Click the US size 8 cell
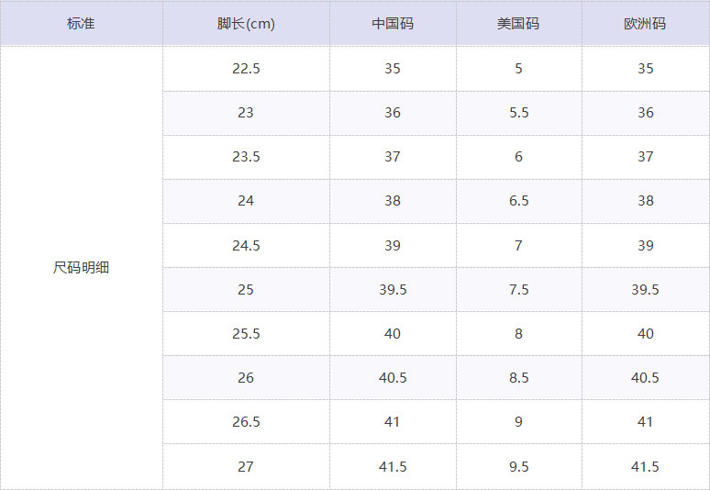Image resolution: width=710 pixels, height=490 pixels. [x=518, y=334]
